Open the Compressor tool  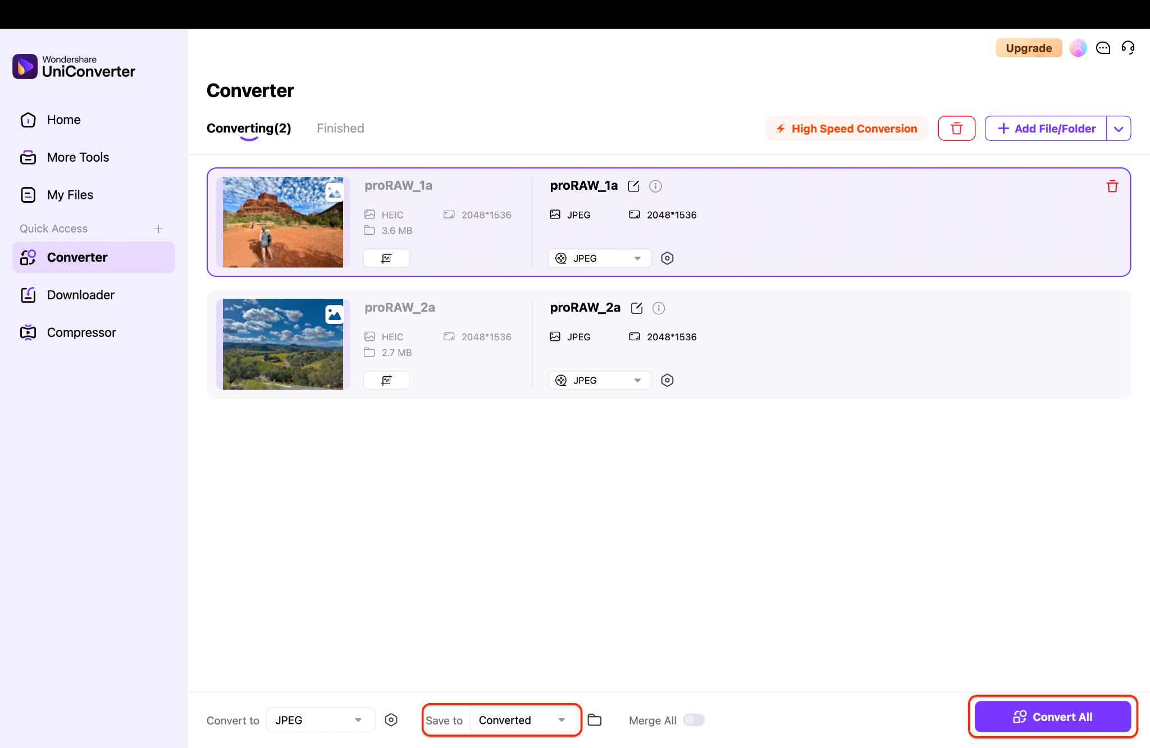click(81, 332)
